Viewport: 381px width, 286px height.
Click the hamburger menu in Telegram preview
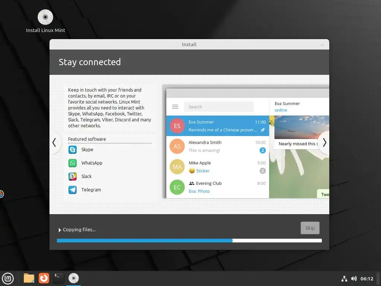175,107
